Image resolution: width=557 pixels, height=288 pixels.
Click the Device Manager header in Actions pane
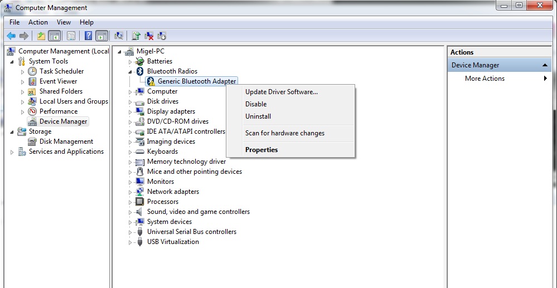click(x=500, y=65)
